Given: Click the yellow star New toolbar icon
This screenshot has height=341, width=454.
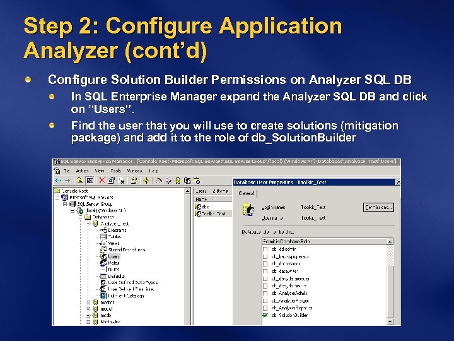Looking at the screenshot, I should click(x=146, y=181).
